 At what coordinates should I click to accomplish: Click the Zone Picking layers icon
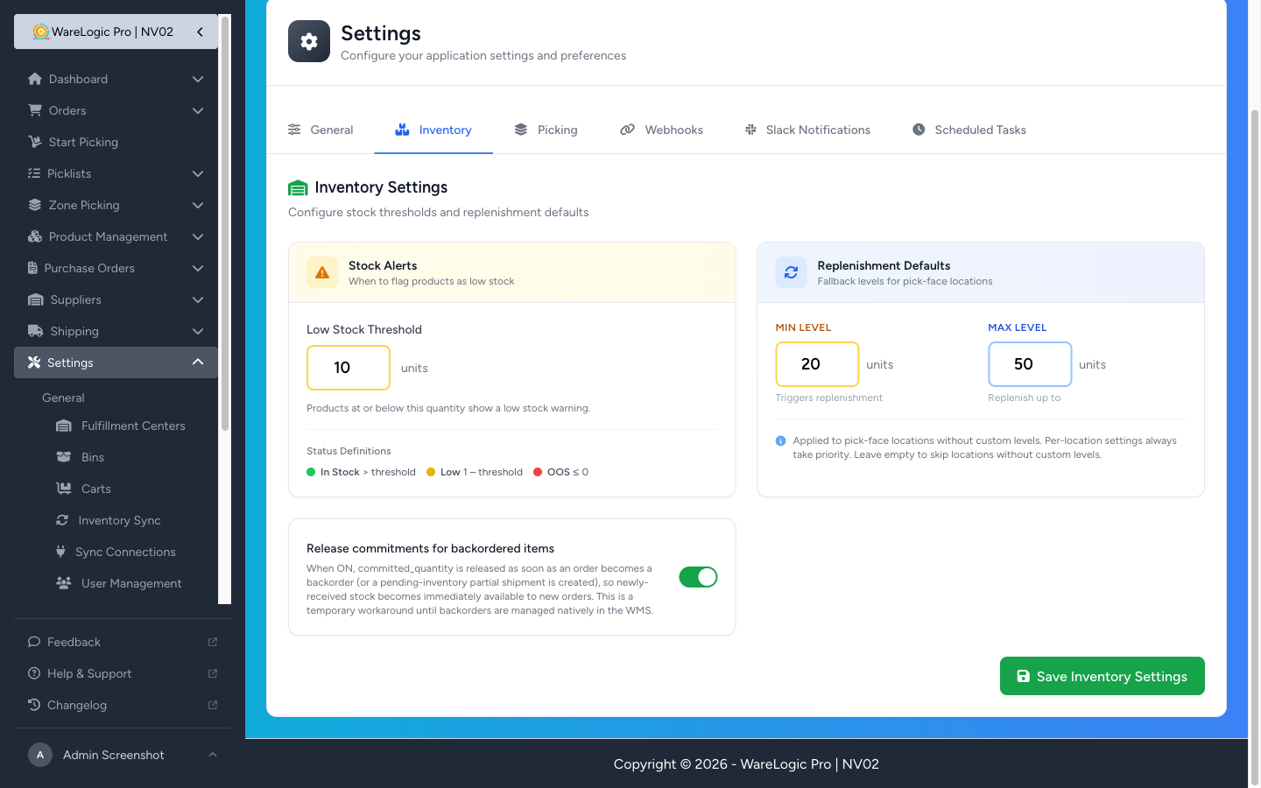click(x=35, y=205)
